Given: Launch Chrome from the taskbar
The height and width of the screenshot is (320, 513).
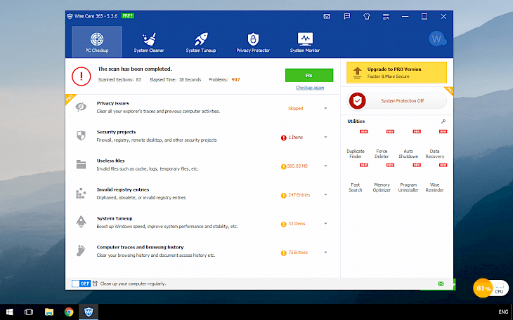Looking at the screenshot, I should pyautogui.click(x=69, y=312).
